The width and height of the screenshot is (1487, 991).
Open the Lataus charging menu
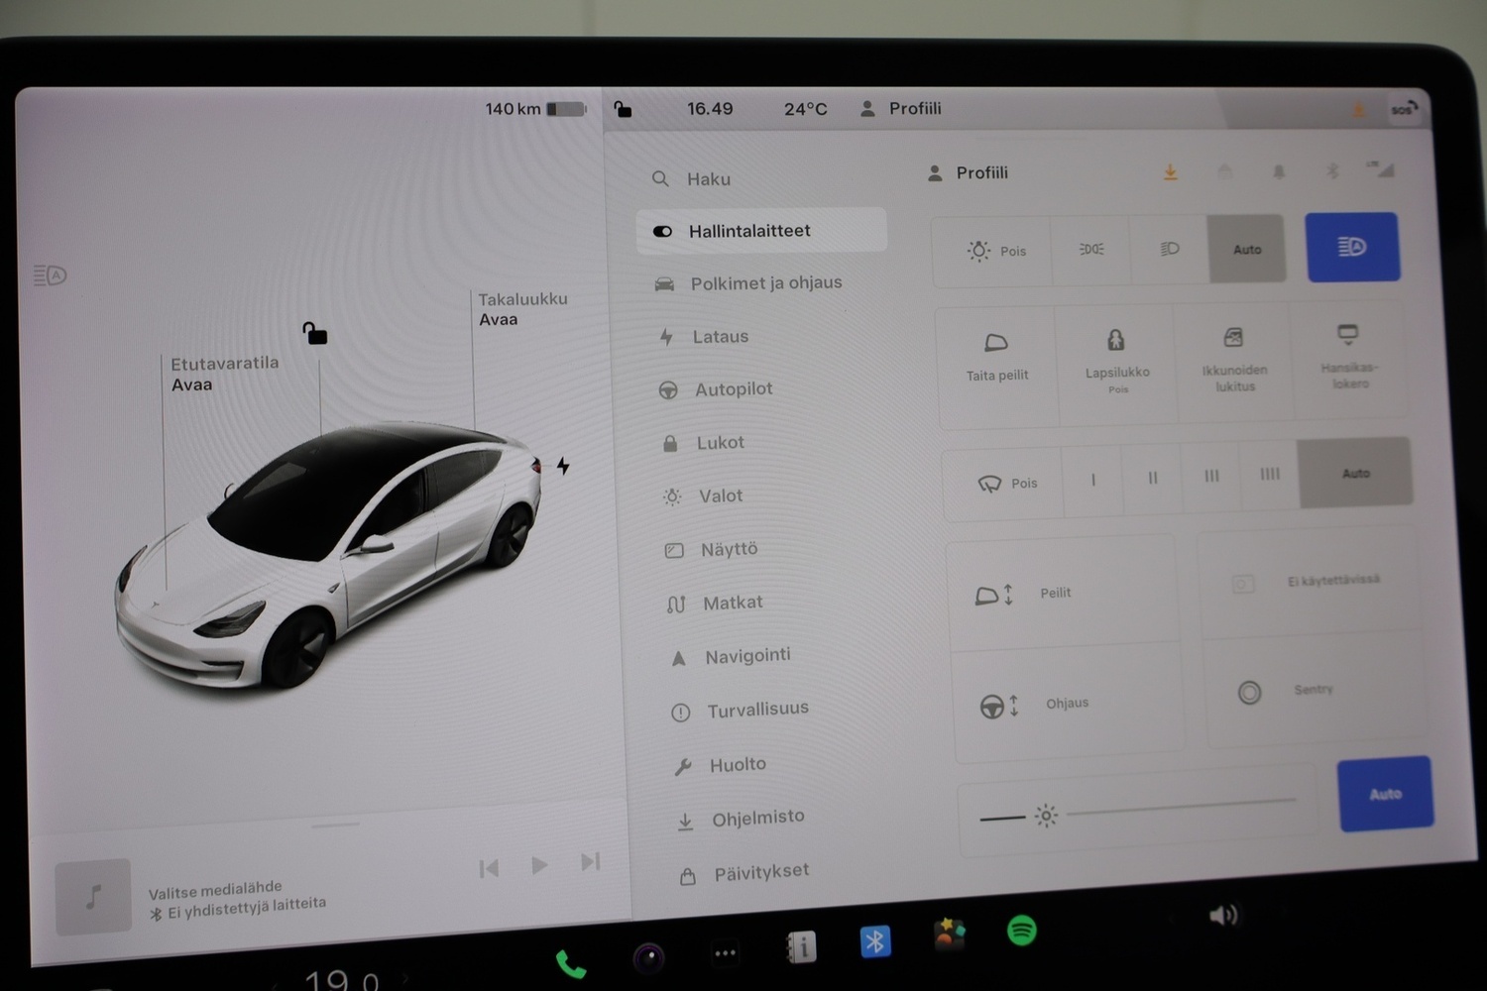pos(705,337)
